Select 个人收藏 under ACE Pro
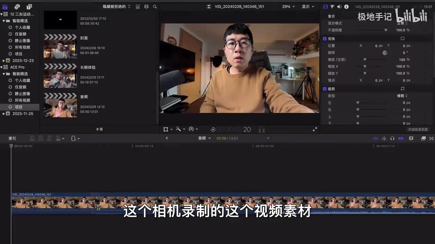This screenshot has width=435, height=244. (22, 80)
